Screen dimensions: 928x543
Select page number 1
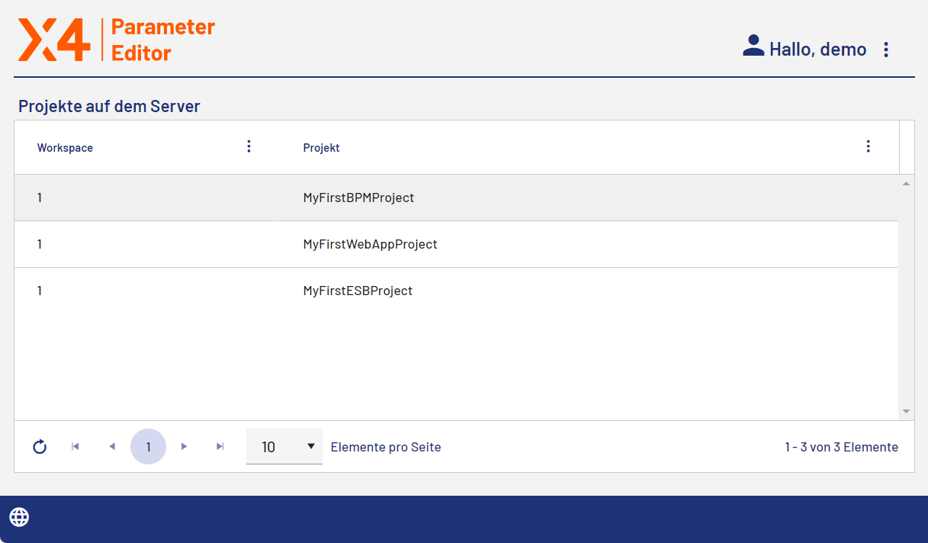(148, 447)
